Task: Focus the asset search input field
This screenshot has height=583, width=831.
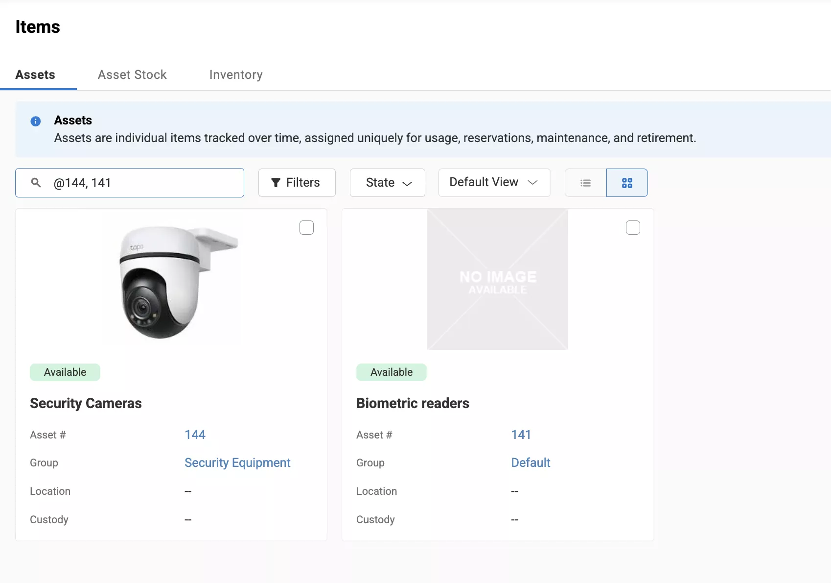Action: (144, 183)
